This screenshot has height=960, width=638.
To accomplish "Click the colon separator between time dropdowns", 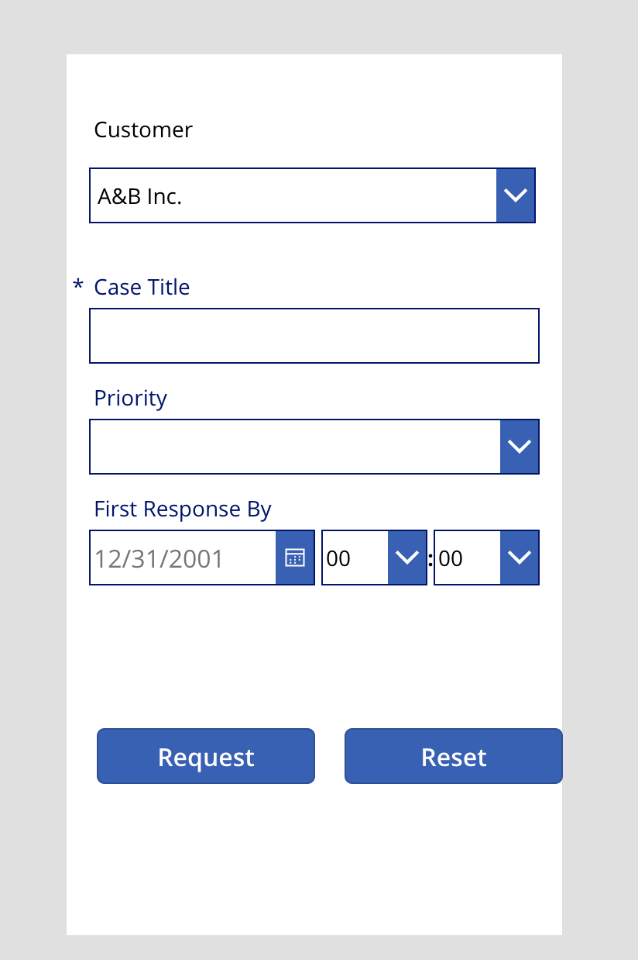I will [x=430, y=558].
